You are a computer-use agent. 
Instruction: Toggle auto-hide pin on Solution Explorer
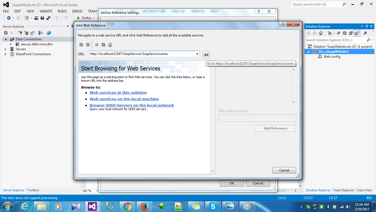click(367, 26)
